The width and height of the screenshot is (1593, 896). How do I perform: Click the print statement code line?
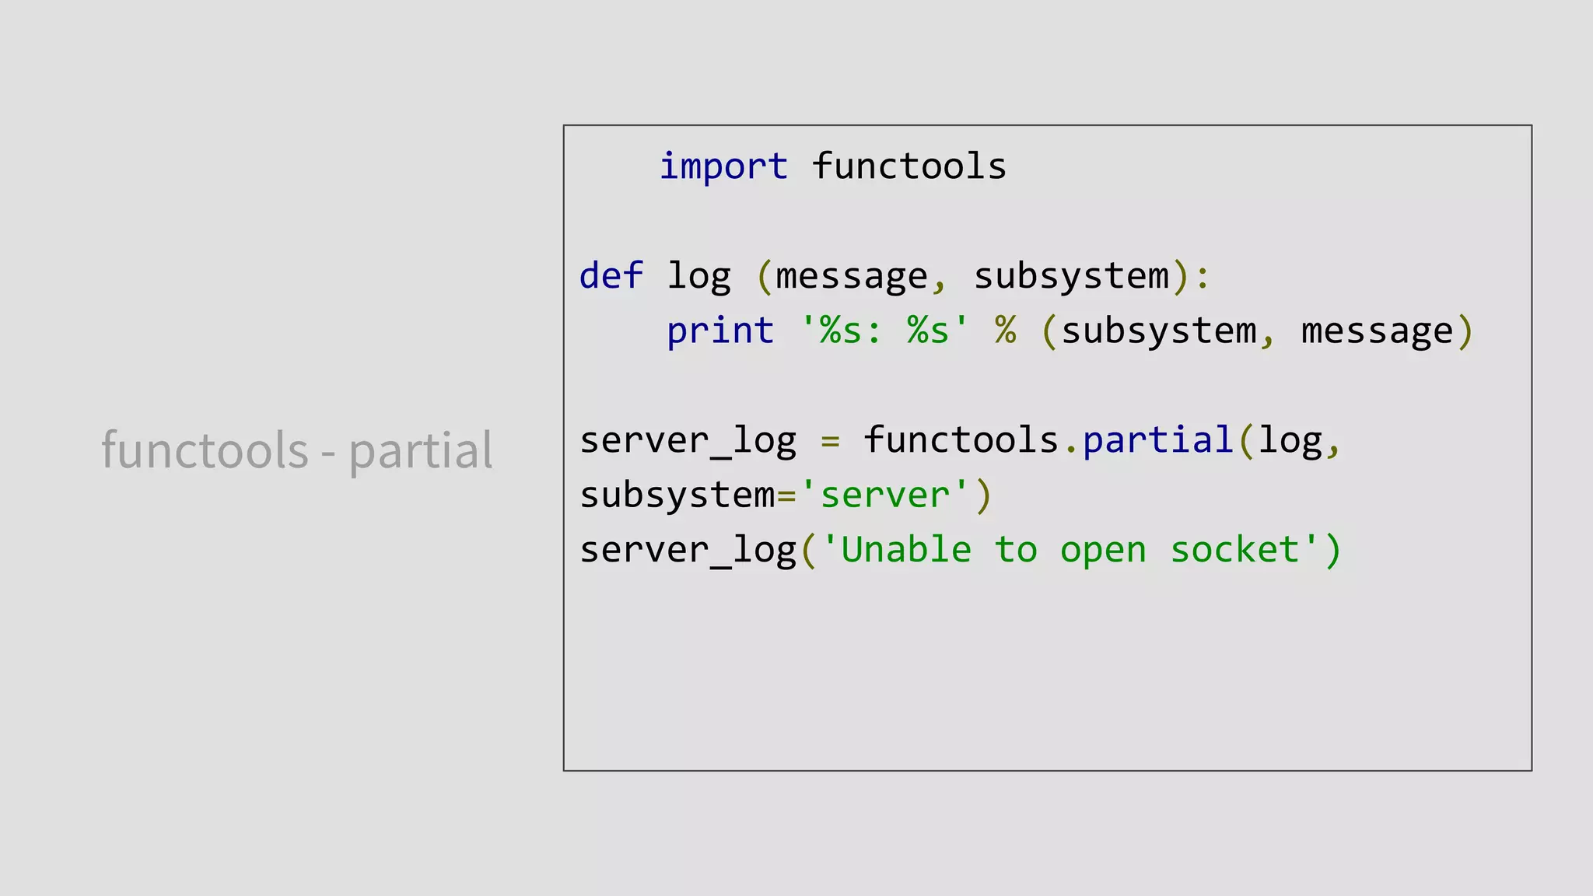(x=1070, y=331)
